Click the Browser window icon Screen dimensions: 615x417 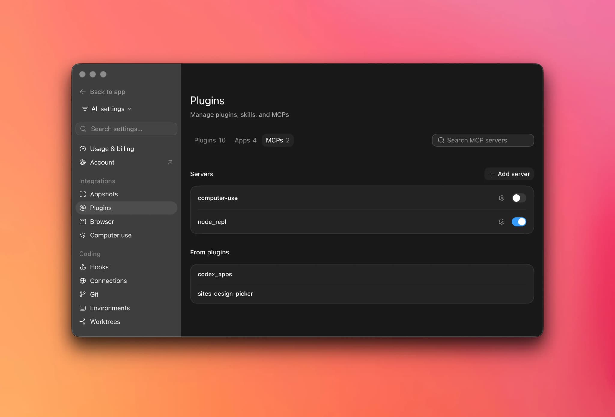[x=83, y=221]
